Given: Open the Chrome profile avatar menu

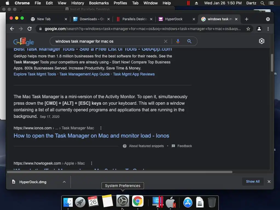Looking at the screenshot, I should [x=259, y=29].
